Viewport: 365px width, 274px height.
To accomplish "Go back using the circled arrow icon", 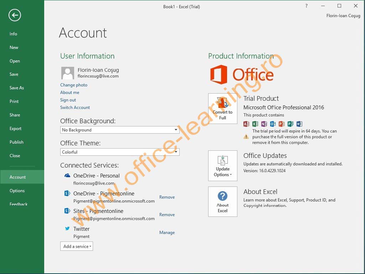I will pyautogui.click(x=15, y=15).
